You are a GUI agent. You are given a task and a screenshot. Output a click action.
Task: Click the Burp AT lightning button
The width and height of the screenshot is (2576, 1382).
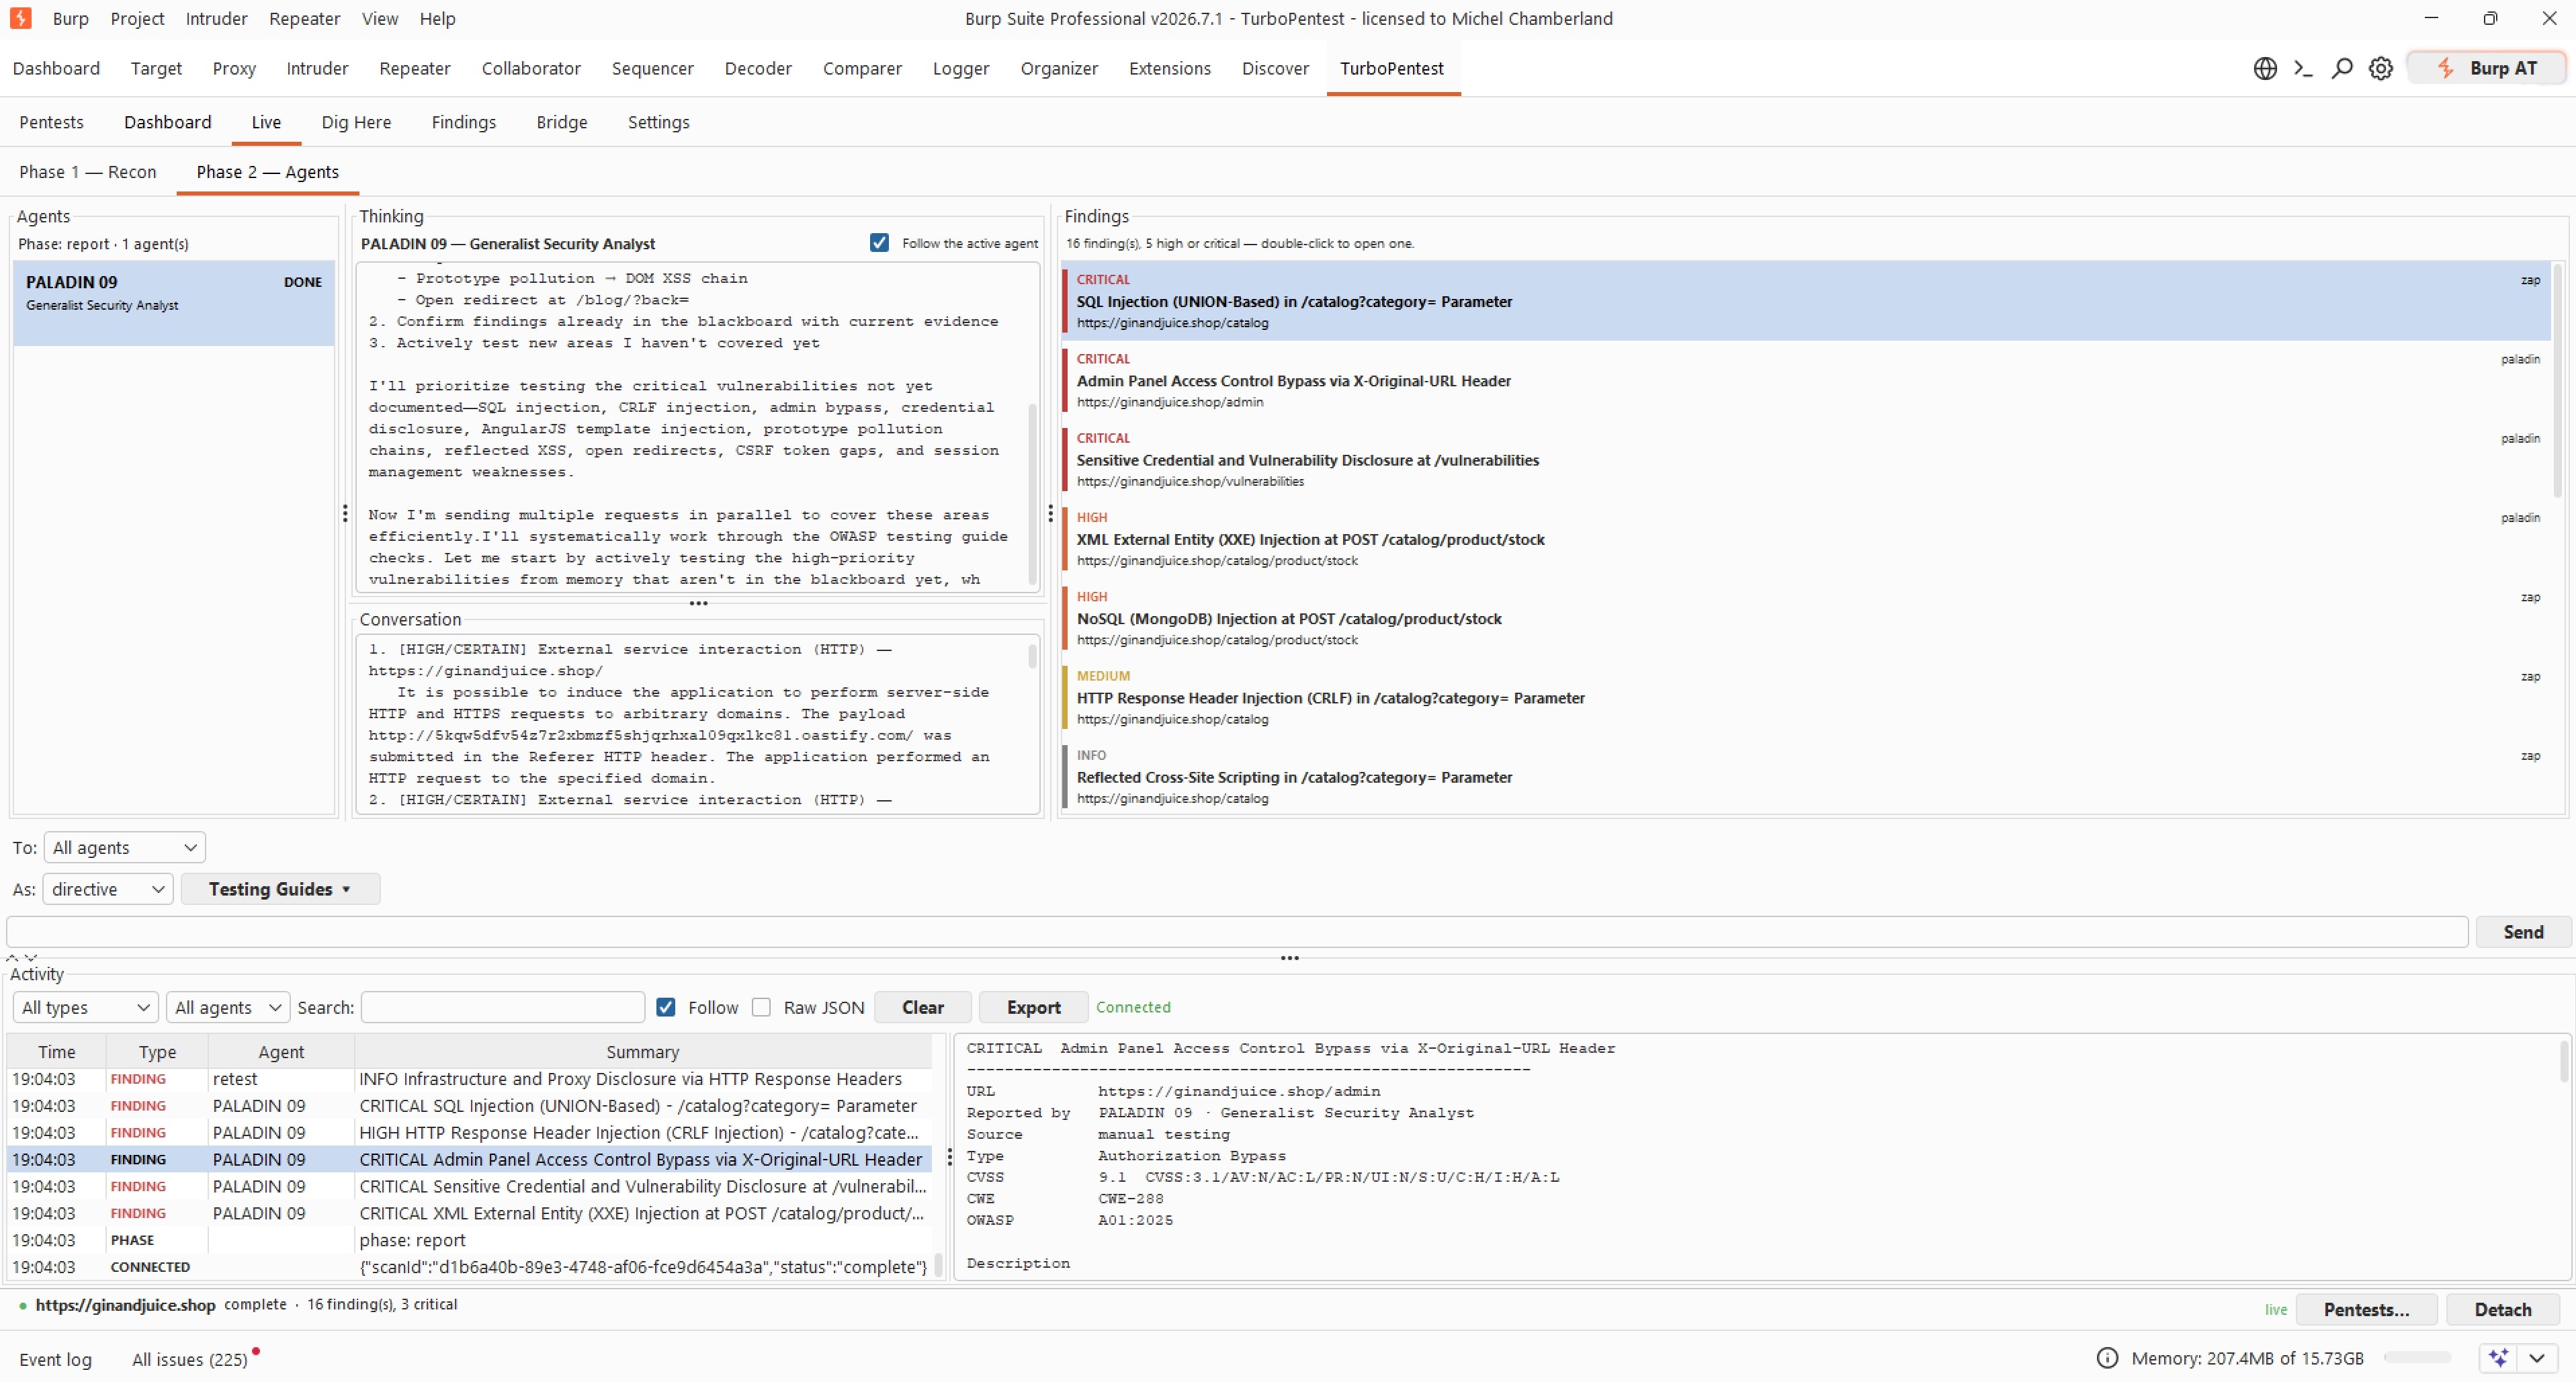pyautogui.click(x=2486, y=68)
